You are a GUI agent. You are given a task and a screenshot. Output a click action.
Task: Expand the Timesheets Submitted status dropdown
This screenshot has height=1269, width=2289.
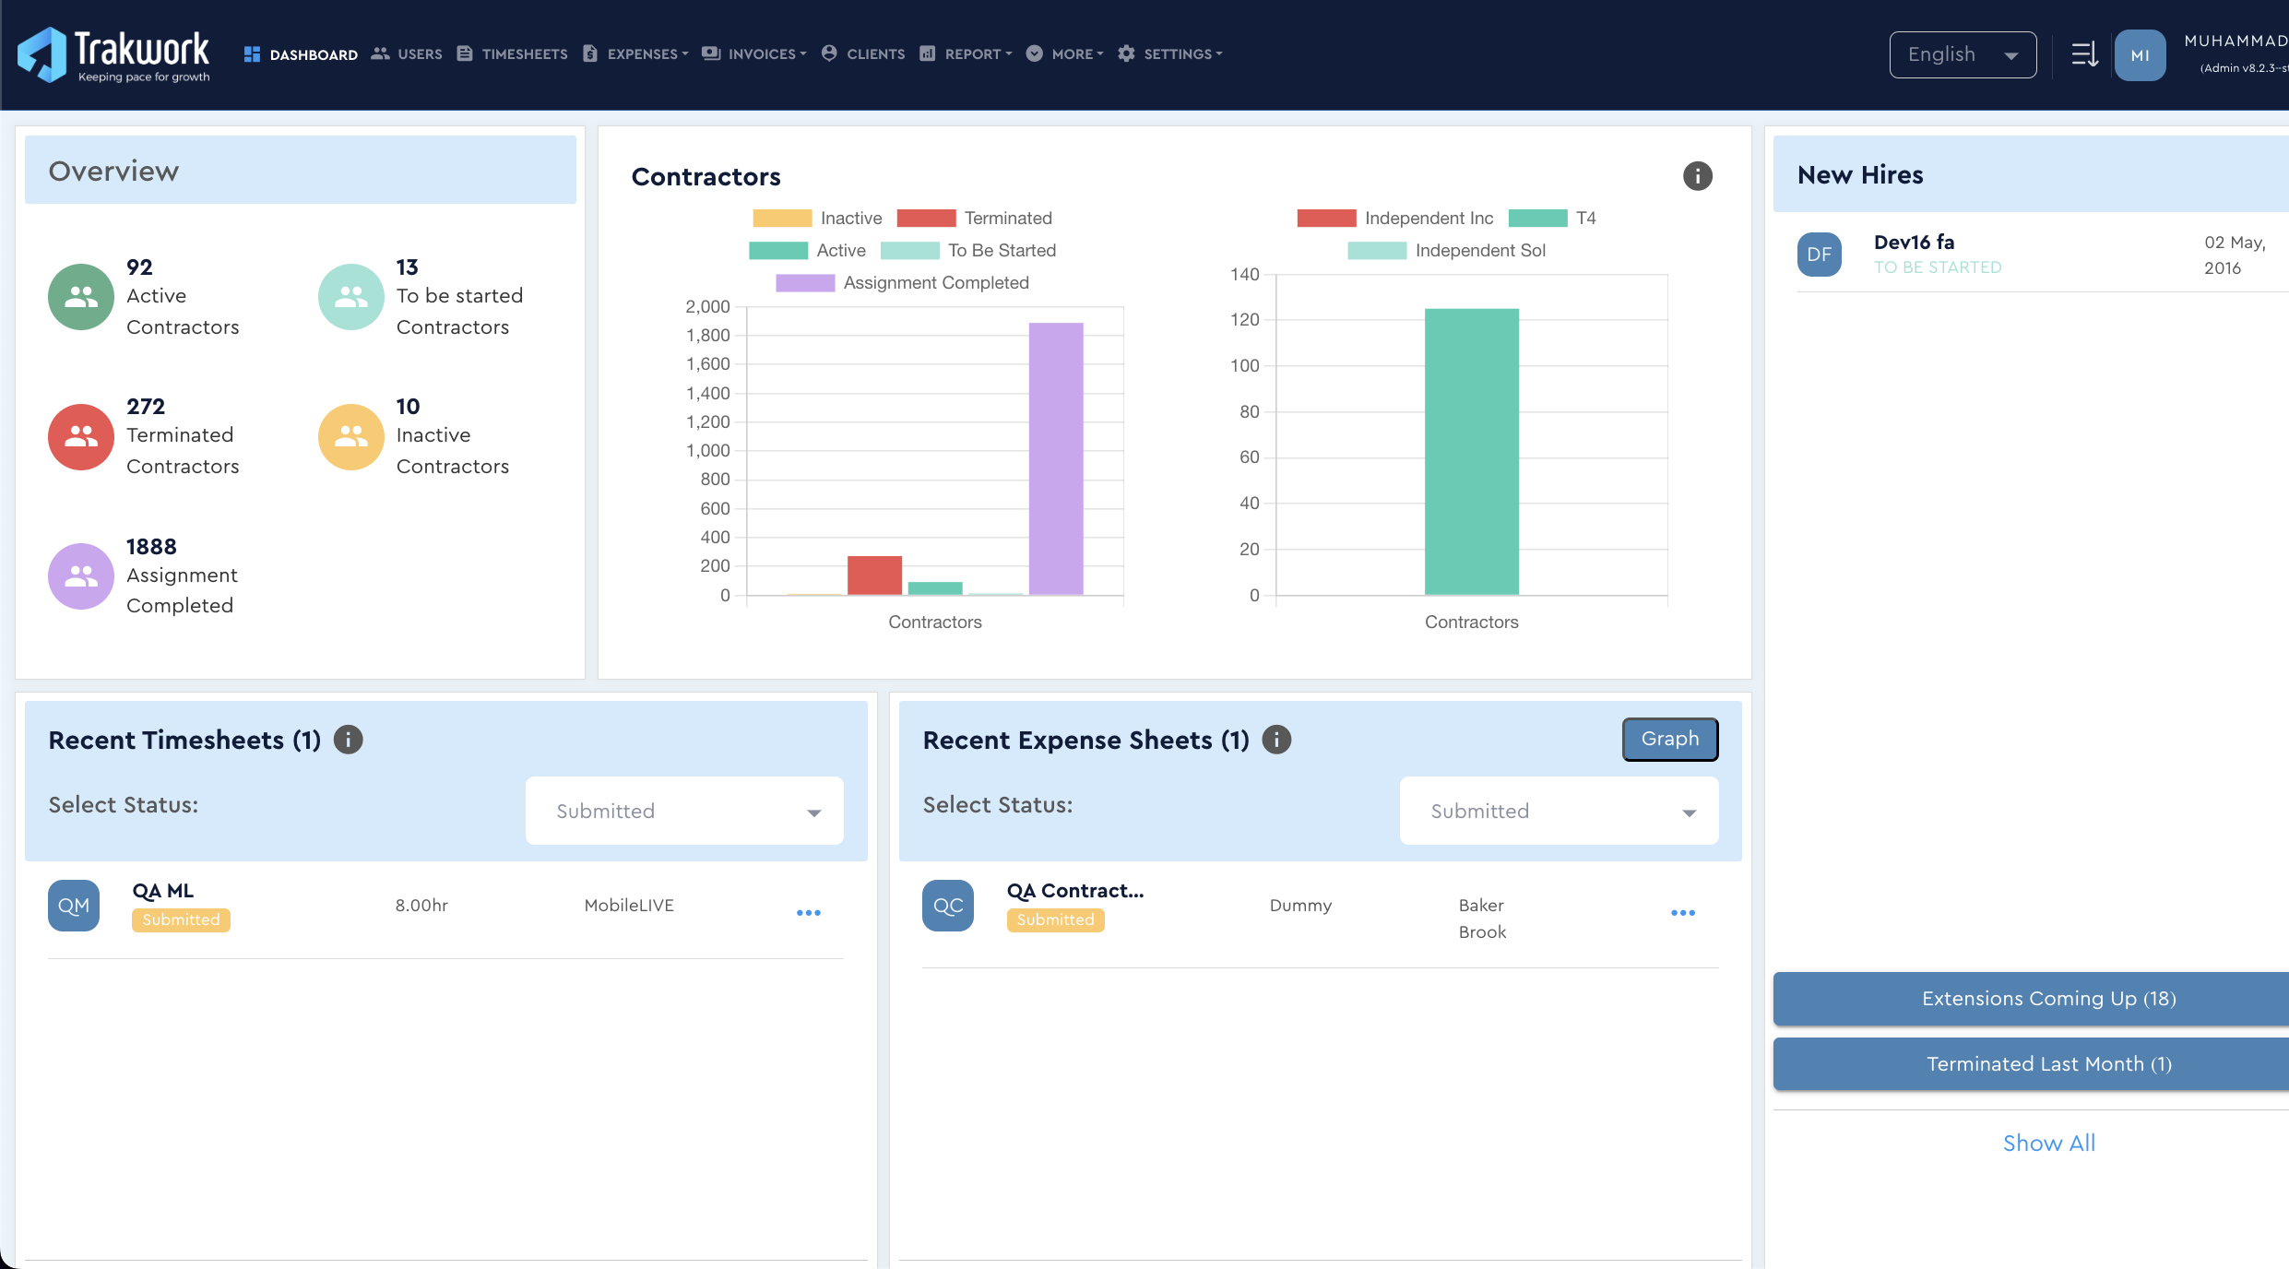click(684, 811)
